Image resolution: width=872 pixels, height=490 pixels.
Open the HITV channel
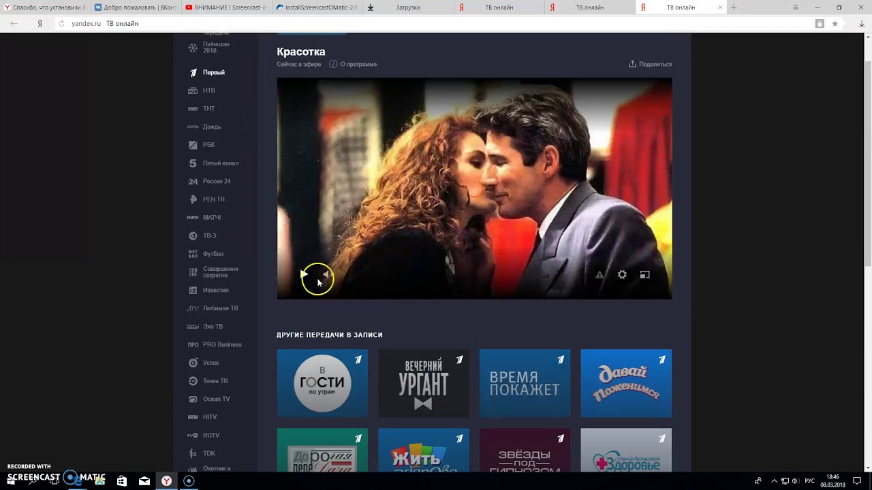tap(202, 417)
